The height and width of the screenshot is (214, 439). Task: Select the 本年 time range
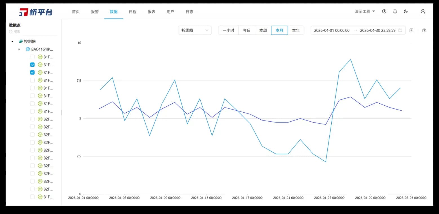pos(296,30)
